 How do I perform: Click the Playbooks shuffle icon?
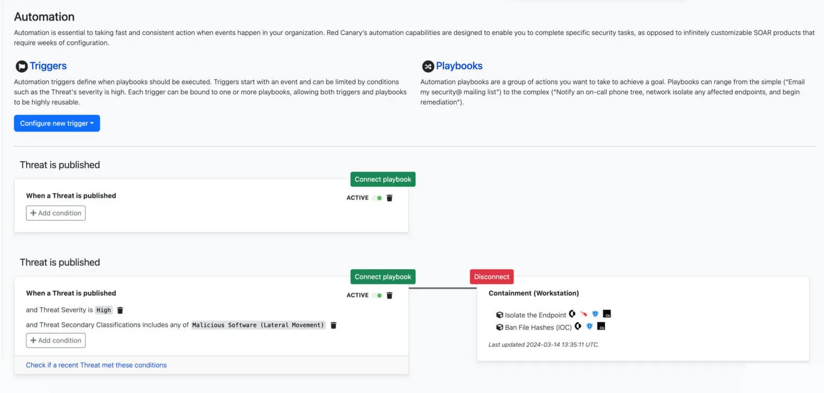428,67
